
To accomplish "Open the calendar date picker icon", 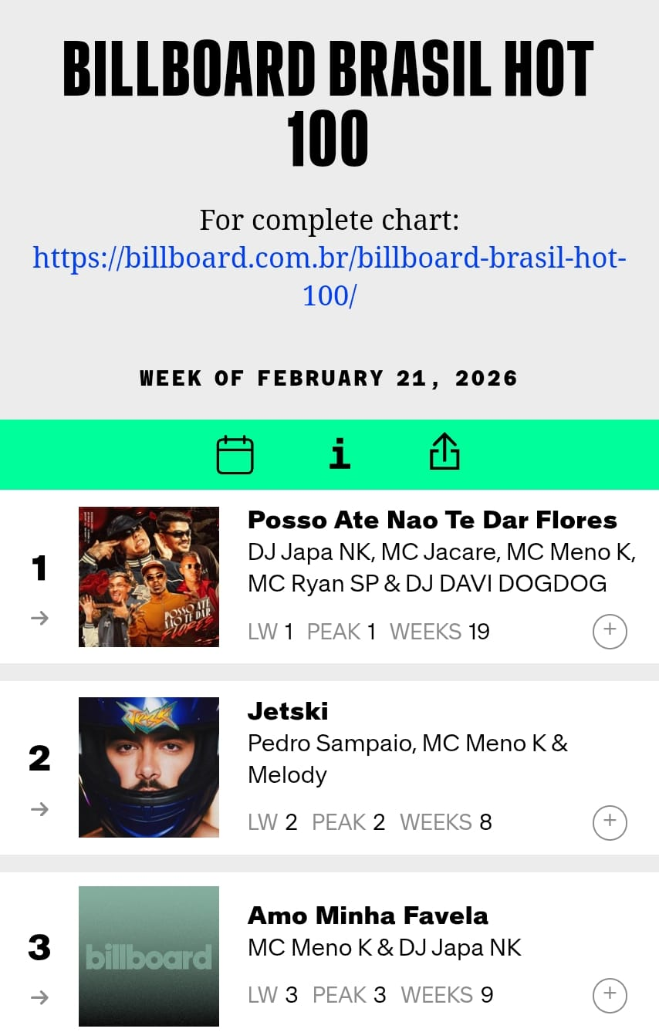I will 235,454.
